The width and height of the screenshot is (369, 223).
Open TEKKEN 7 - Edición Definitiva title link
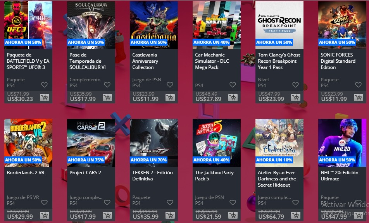click(152, 176)
